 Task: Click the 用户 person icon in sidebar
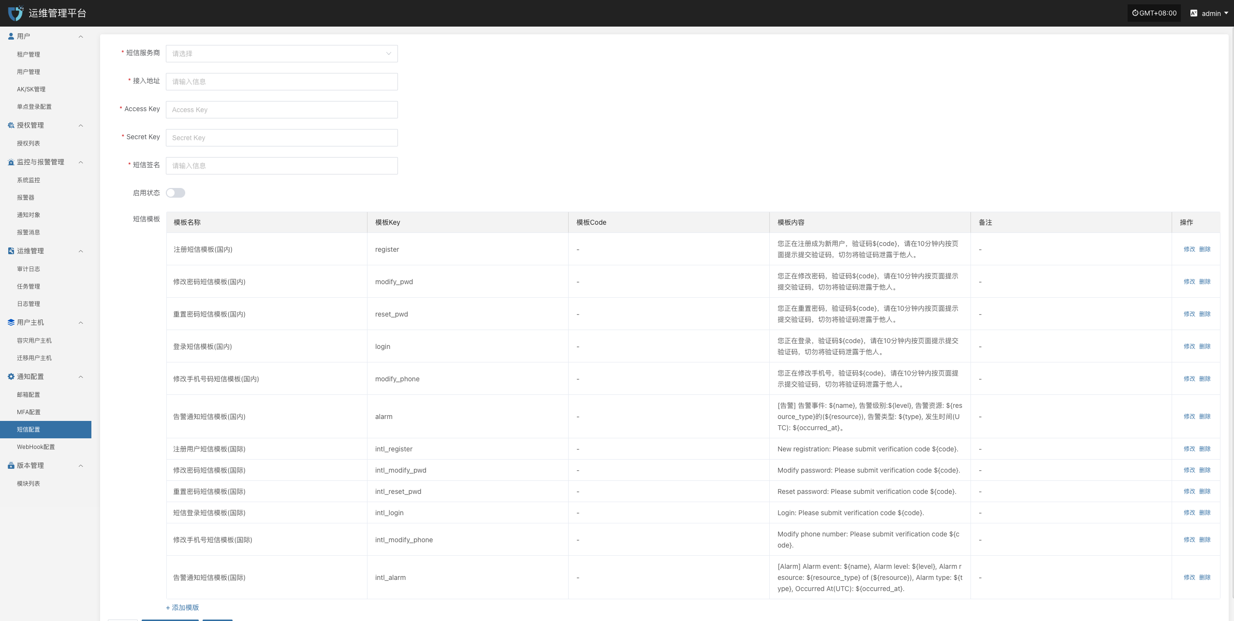point(11,36)
